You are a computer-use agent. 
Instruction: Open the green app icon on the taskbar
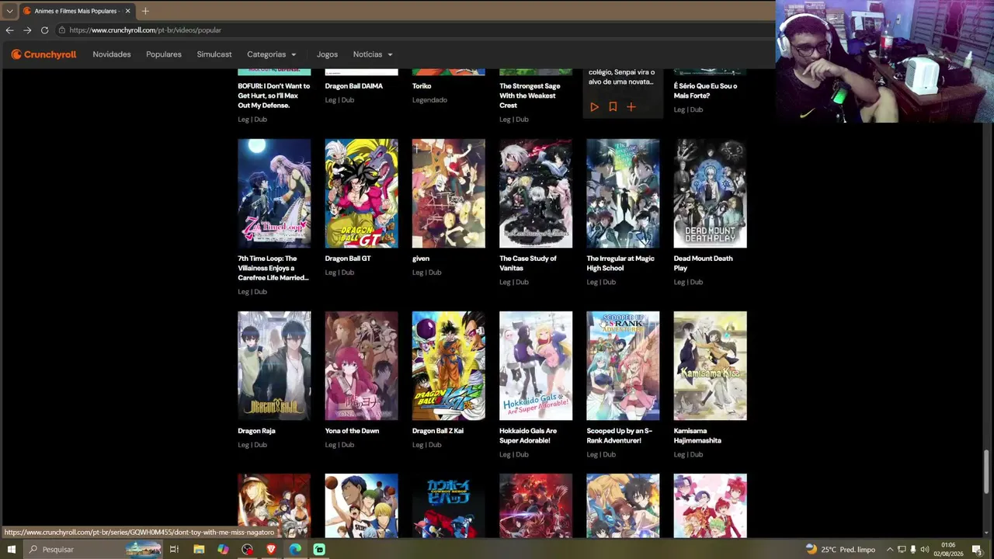319,549
